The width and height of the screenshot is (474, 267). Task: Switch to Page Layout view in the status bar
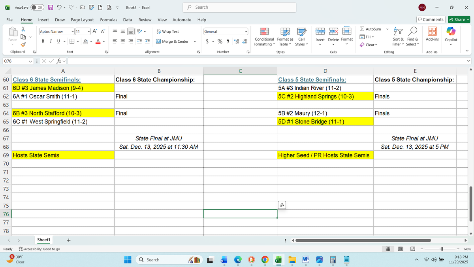click(401, 249)
